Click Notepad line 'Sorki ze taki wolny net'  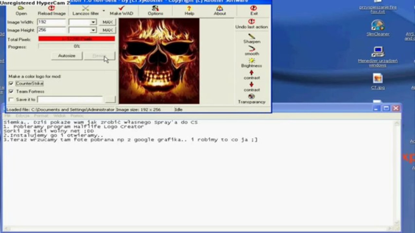click(x=49, y=131)
